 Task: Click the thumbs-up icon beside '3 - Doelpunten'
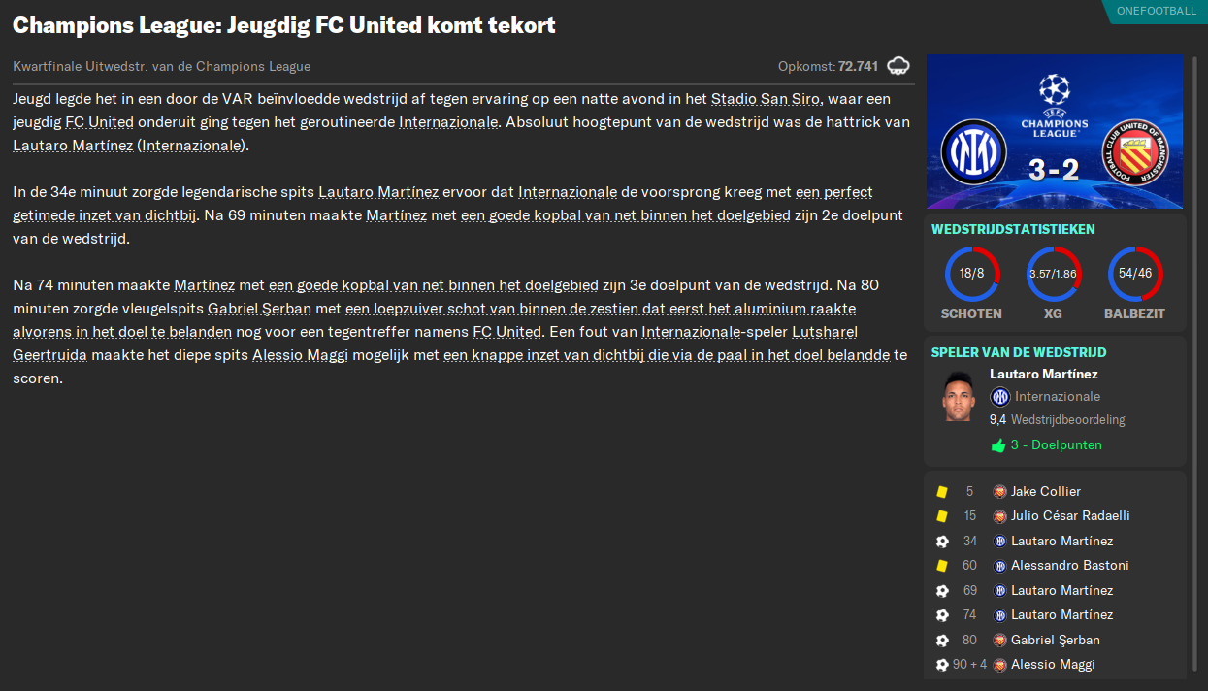click(998, 444)
